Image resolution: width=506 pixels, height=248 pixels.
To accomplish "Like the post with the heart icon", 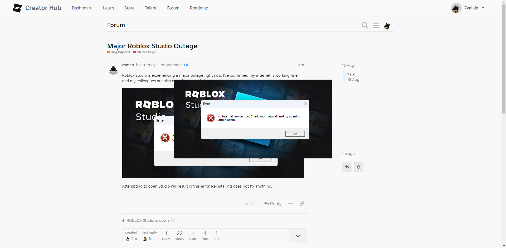I will [253, 204].
